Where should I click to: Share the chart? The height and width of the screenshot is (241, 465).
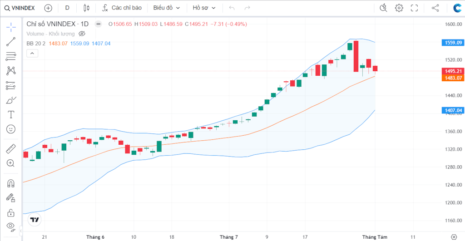(435, 8)
